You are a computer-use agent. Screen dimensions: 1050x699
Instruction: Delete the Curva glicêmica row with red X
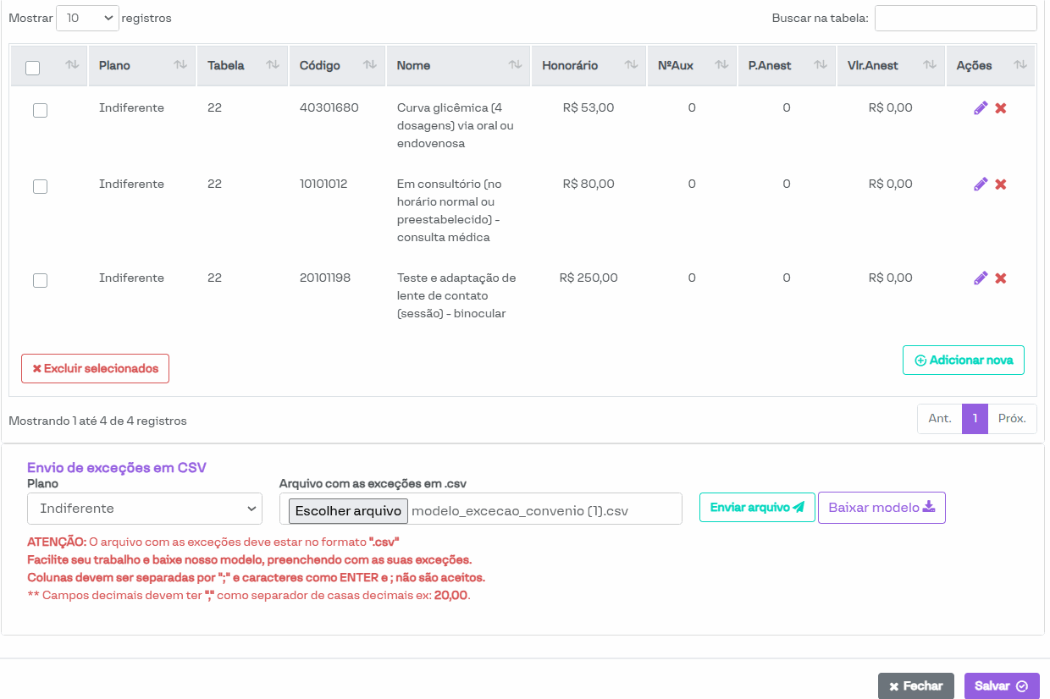(x=1000, y=108)
